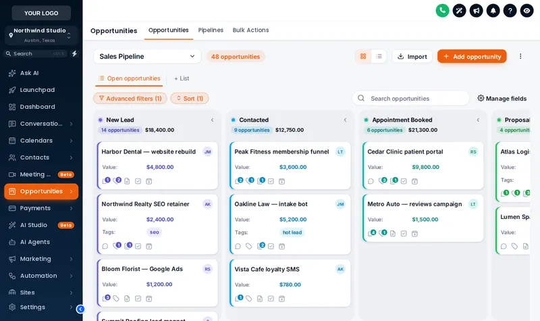Click the green phone dialer icon
Image resolution: width=540 pixels, height=321 pixels.
(x=442, y=11)
